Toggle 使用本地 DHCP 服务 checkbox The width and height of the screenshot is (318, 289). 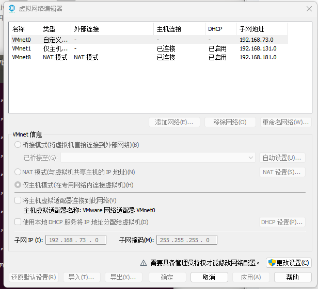coord(18,222)
